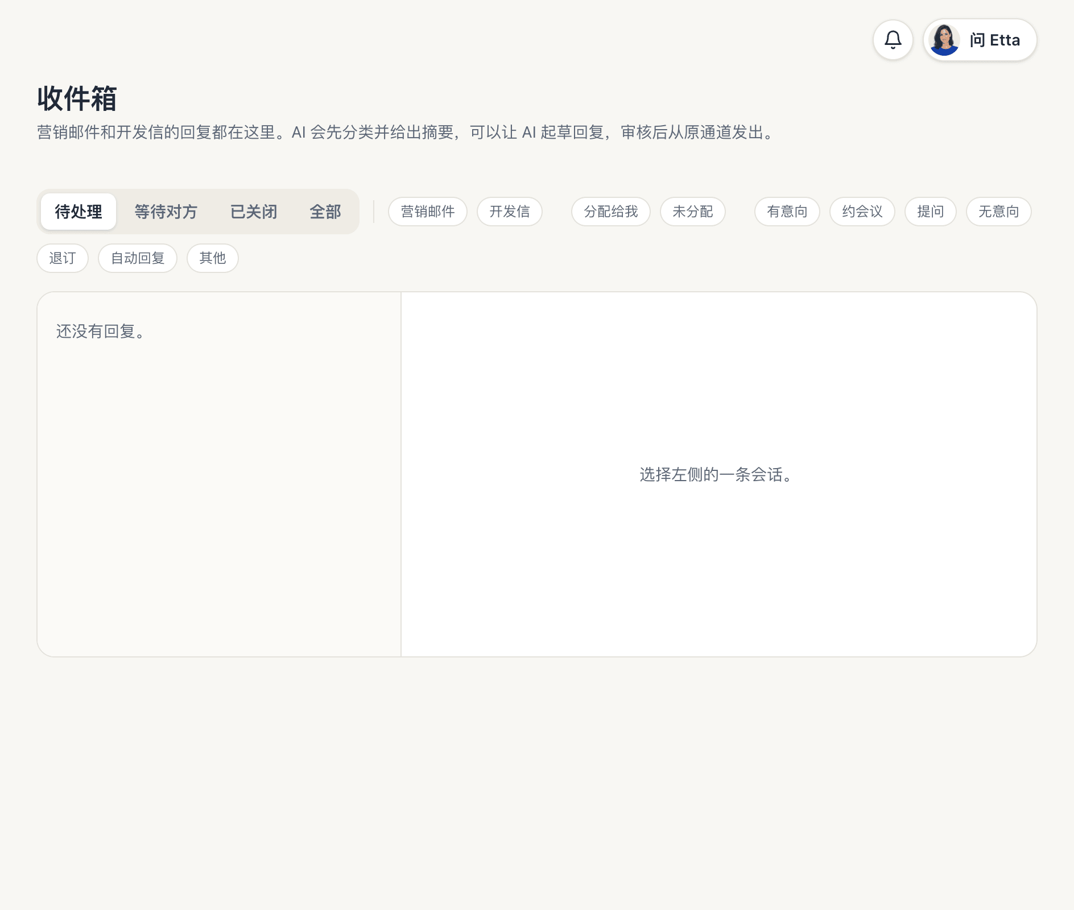Enable the 约会议 filter

(862, 212)
